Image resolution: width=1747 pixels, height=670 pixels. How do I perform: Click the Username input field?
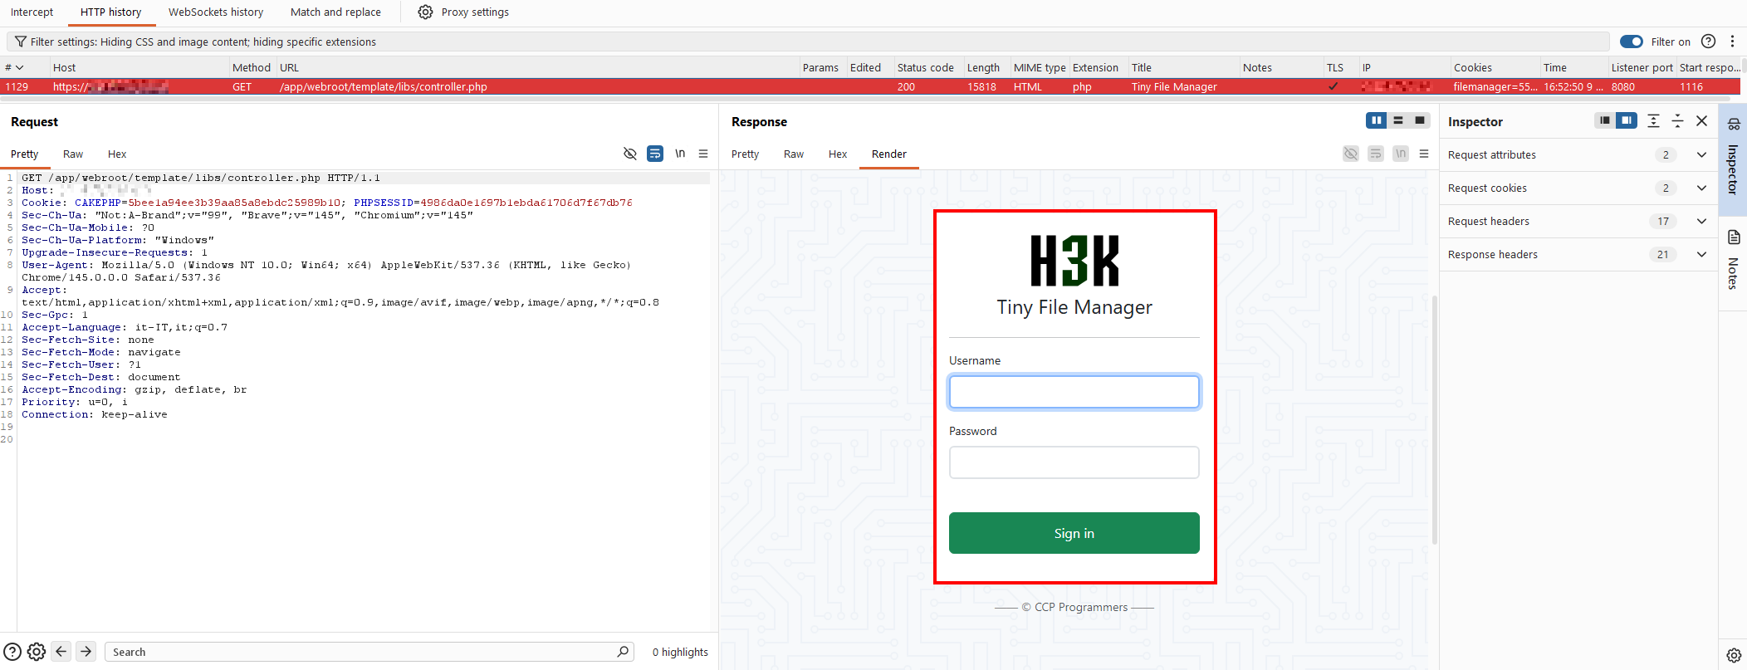[1074, 392]
